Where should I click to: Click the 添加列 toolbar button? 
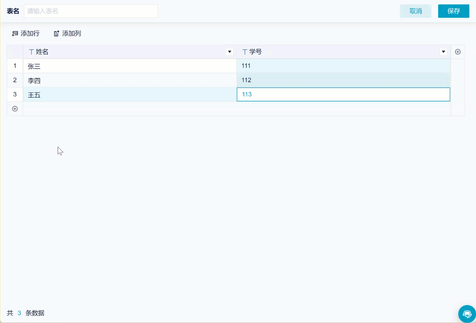point(67,33)
